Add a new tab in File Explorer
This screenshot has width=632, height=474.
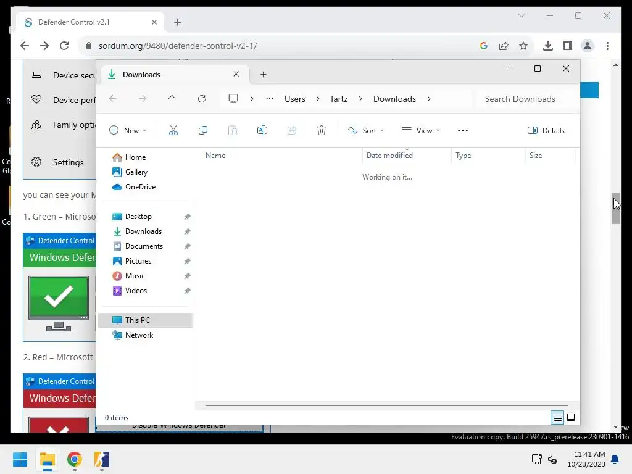coord(263,74)
